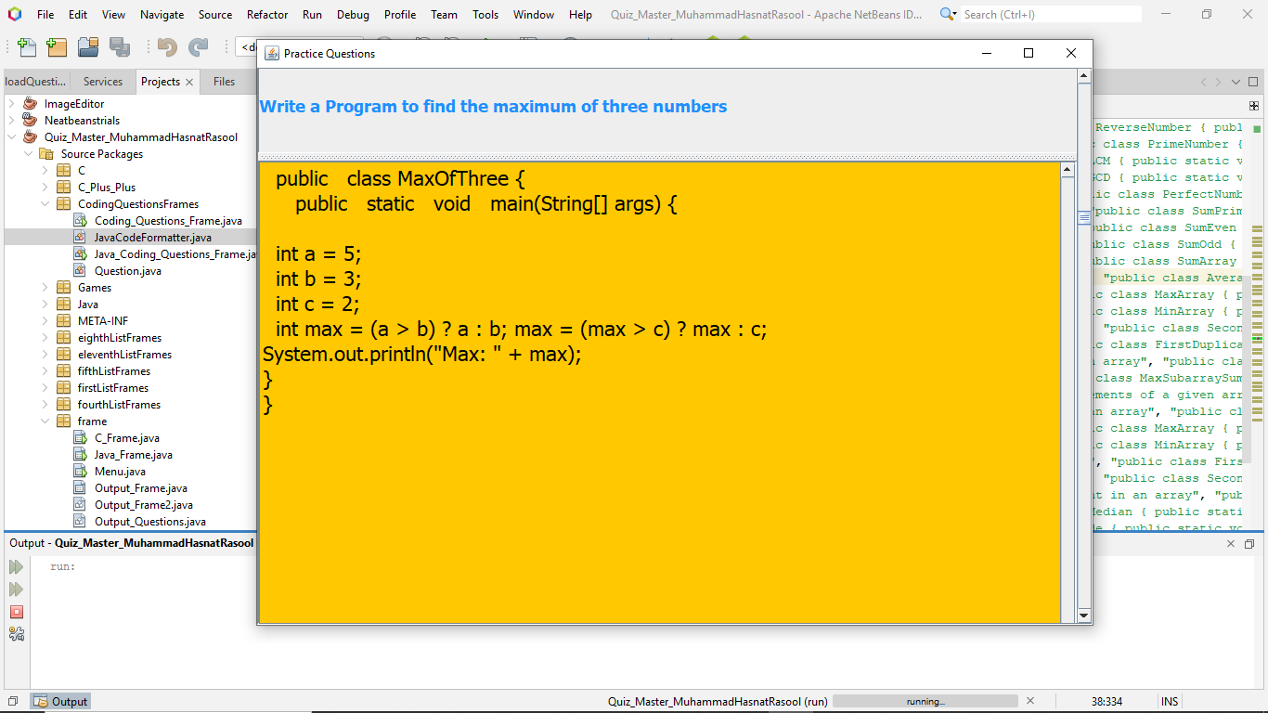Click the restore Output panel icon
The height and width of the screenshot is (713, 1268).
click(x=1249, y=543)
